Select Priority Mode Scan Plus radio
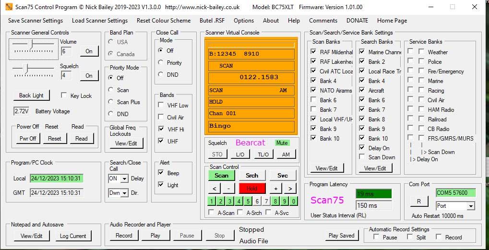This screenshot has width=489, height=250. [x=111, y=102]
